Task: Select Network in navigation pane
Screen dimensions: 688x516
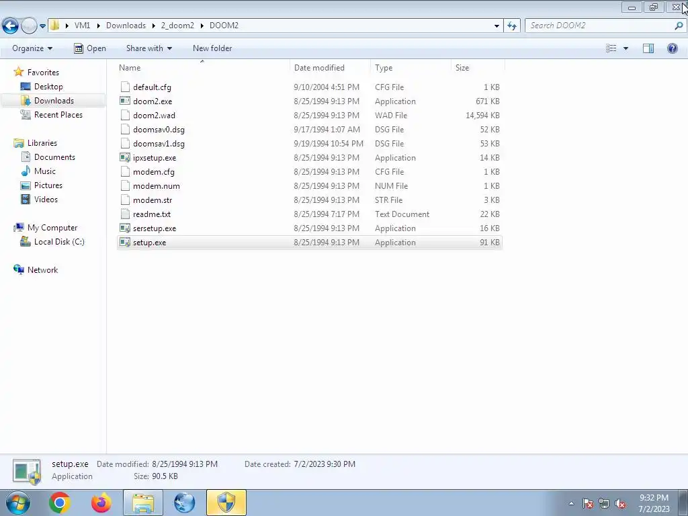Action: [42, 270]
